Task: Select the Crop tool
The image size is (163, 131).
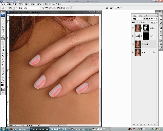Action: 3,29
